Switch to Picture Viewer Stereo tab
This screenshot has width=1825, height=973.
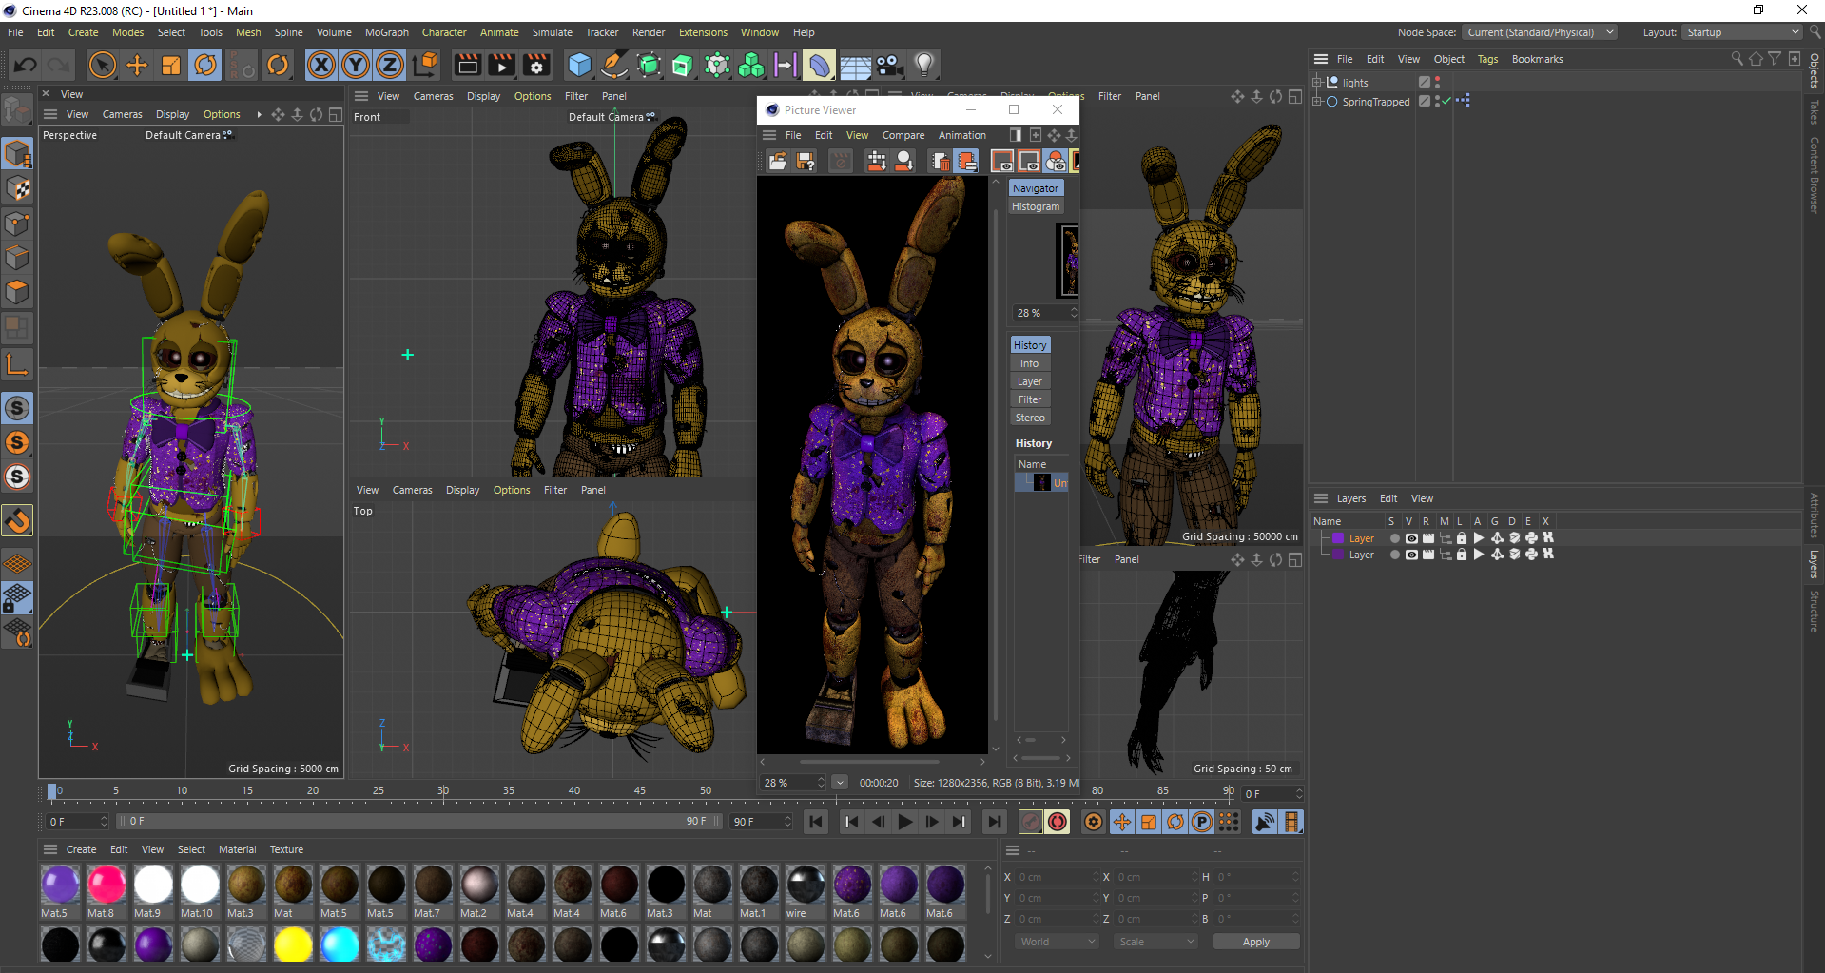[1029, 418]
